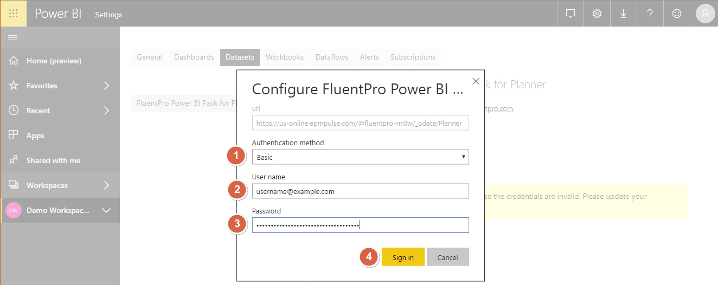The height and width of the screenshot is (285, 718).
Task: Switch to the Datasets tab
Action: point(240,57)
